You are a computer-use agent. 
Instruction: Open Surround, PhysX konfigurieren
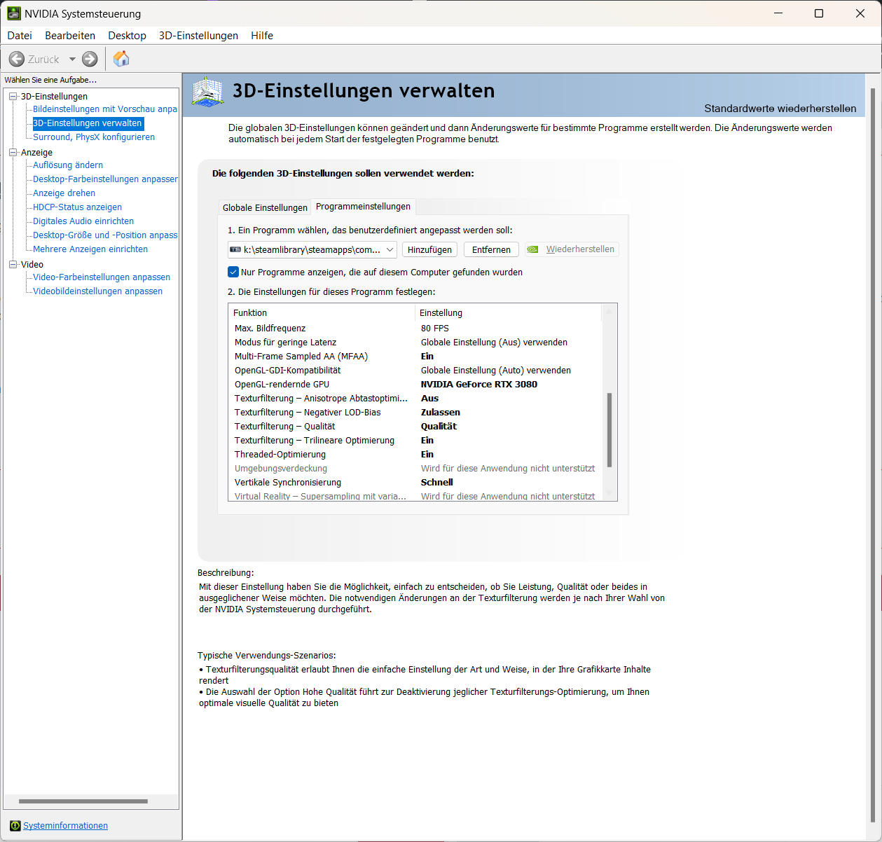click(94, 137)
